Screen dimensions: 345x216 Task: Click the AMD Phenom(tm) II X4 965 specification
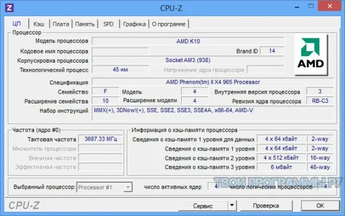(x=213, y=82)
